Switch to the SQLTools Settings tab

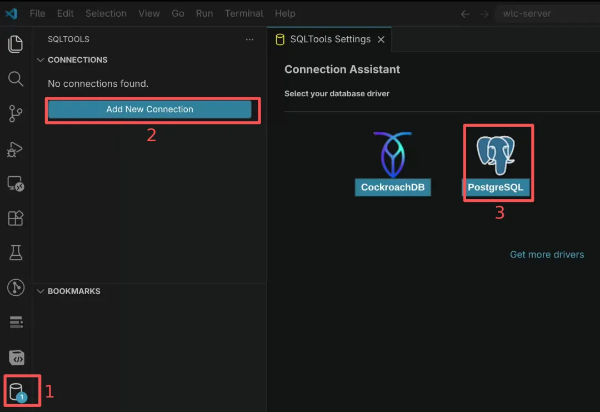[x=329, y=39]
